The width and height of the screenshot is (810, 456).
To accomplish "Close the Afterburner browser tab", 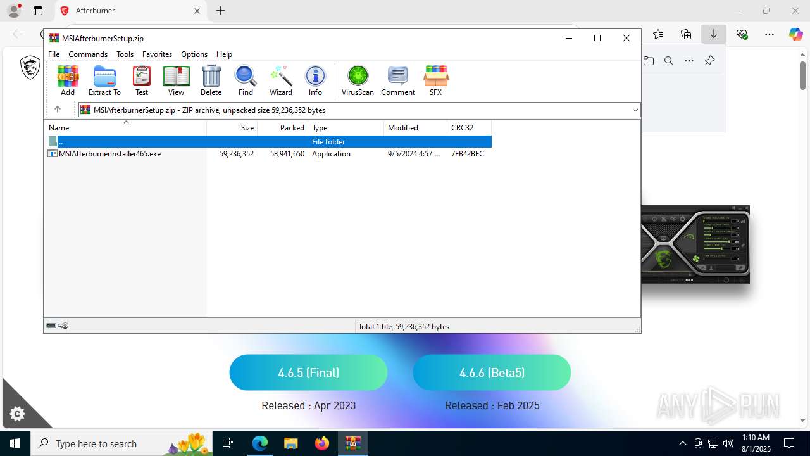I will pyautogui.click(x=197, y=11).
